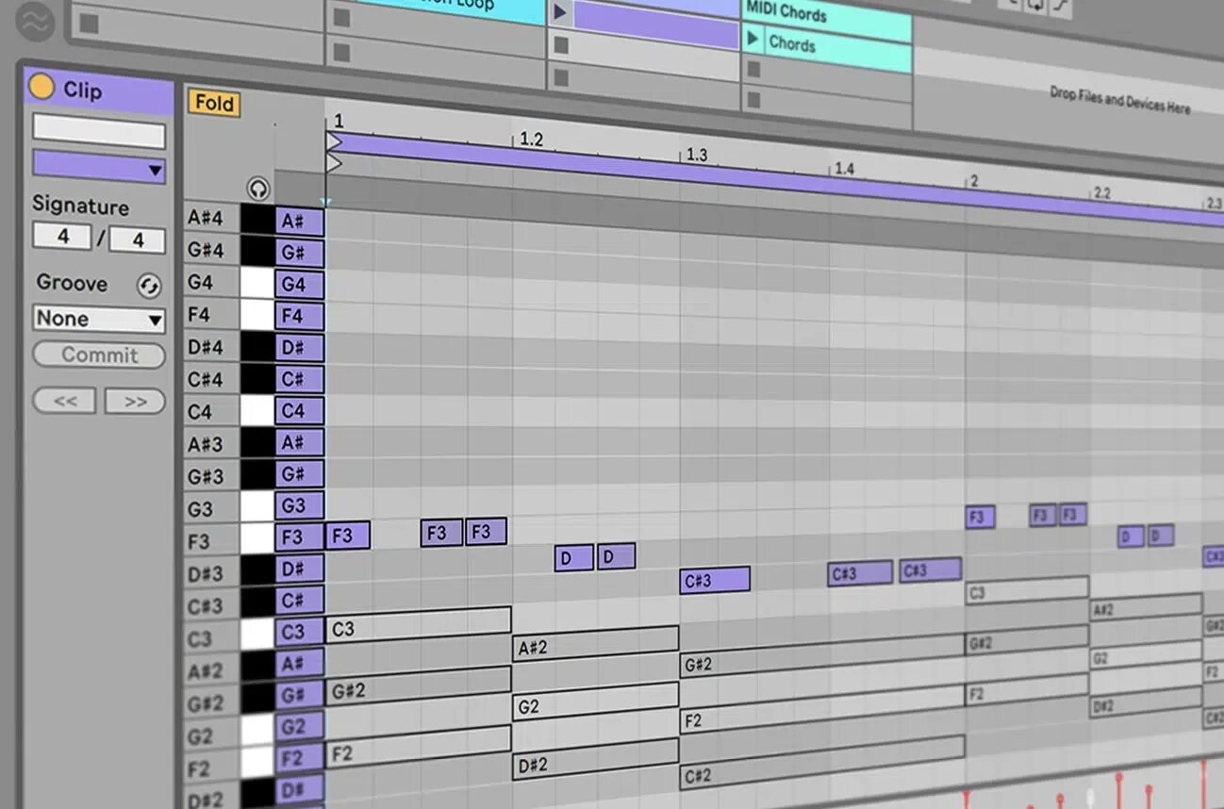This screenshot has width=1224, height=809.
Task: Click the C#4 pitch label
Action: (206, 379)
